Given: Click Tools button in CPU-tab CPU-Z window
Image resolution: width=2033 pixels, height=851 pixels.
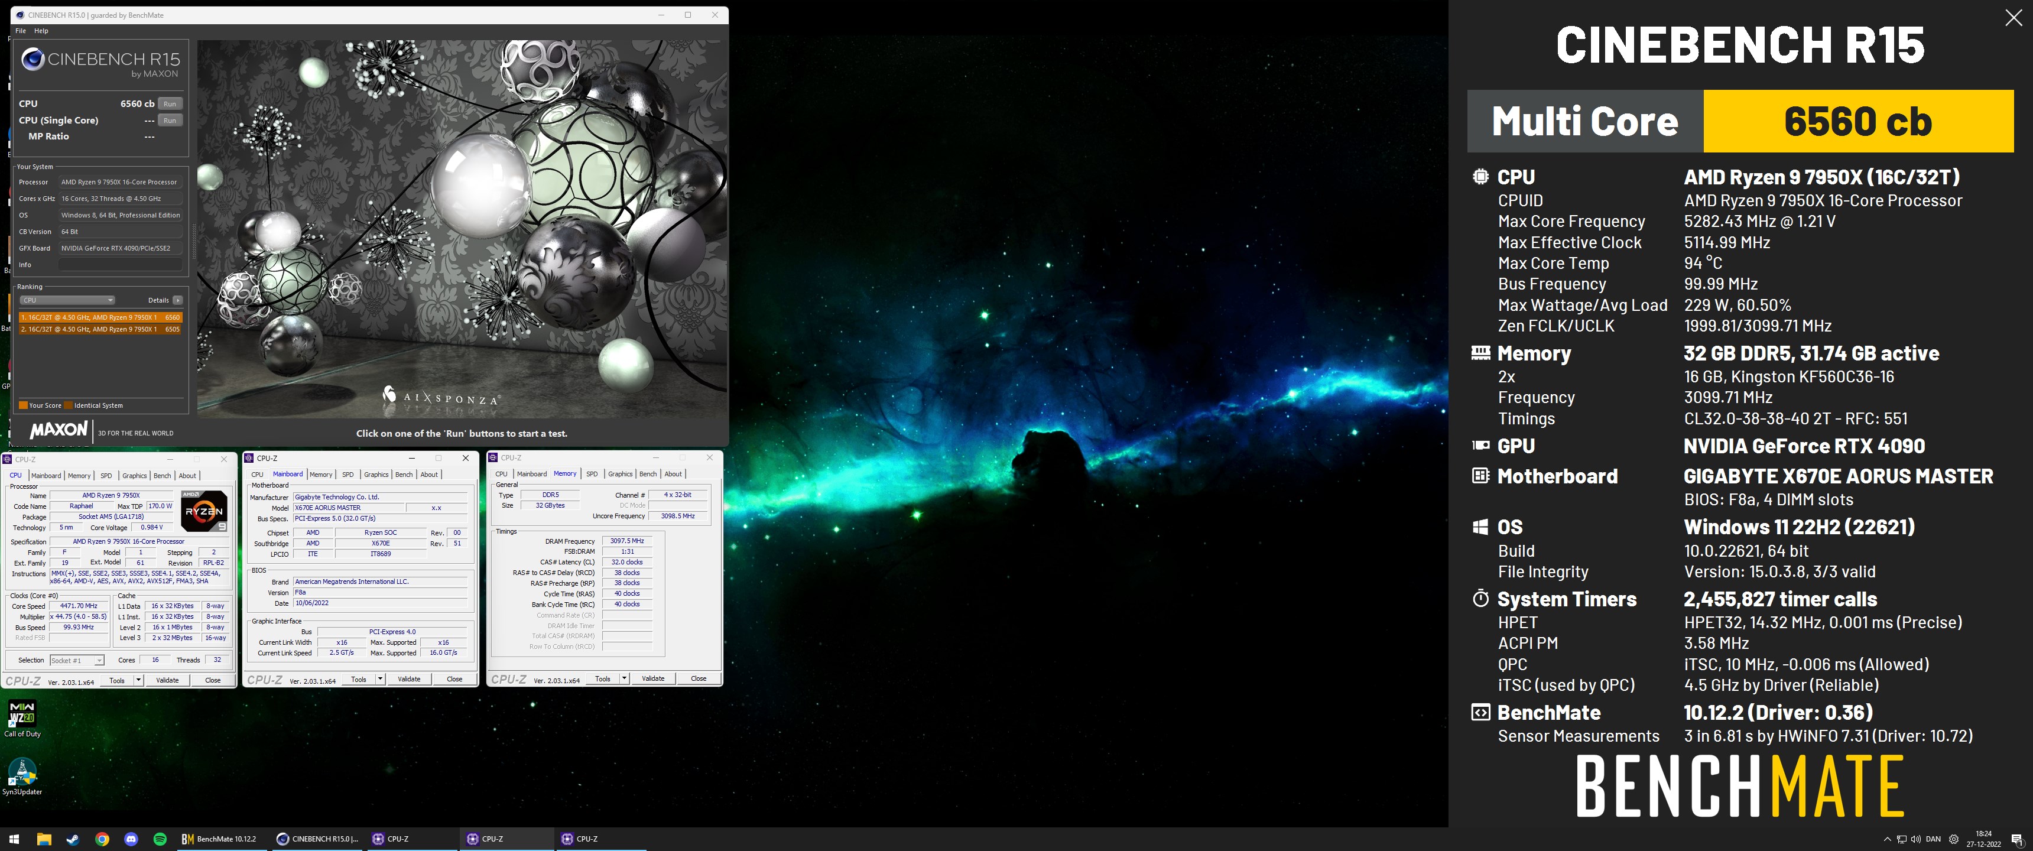Looking at the screenshot, I should pyautogui.click(x=117, y=680).
